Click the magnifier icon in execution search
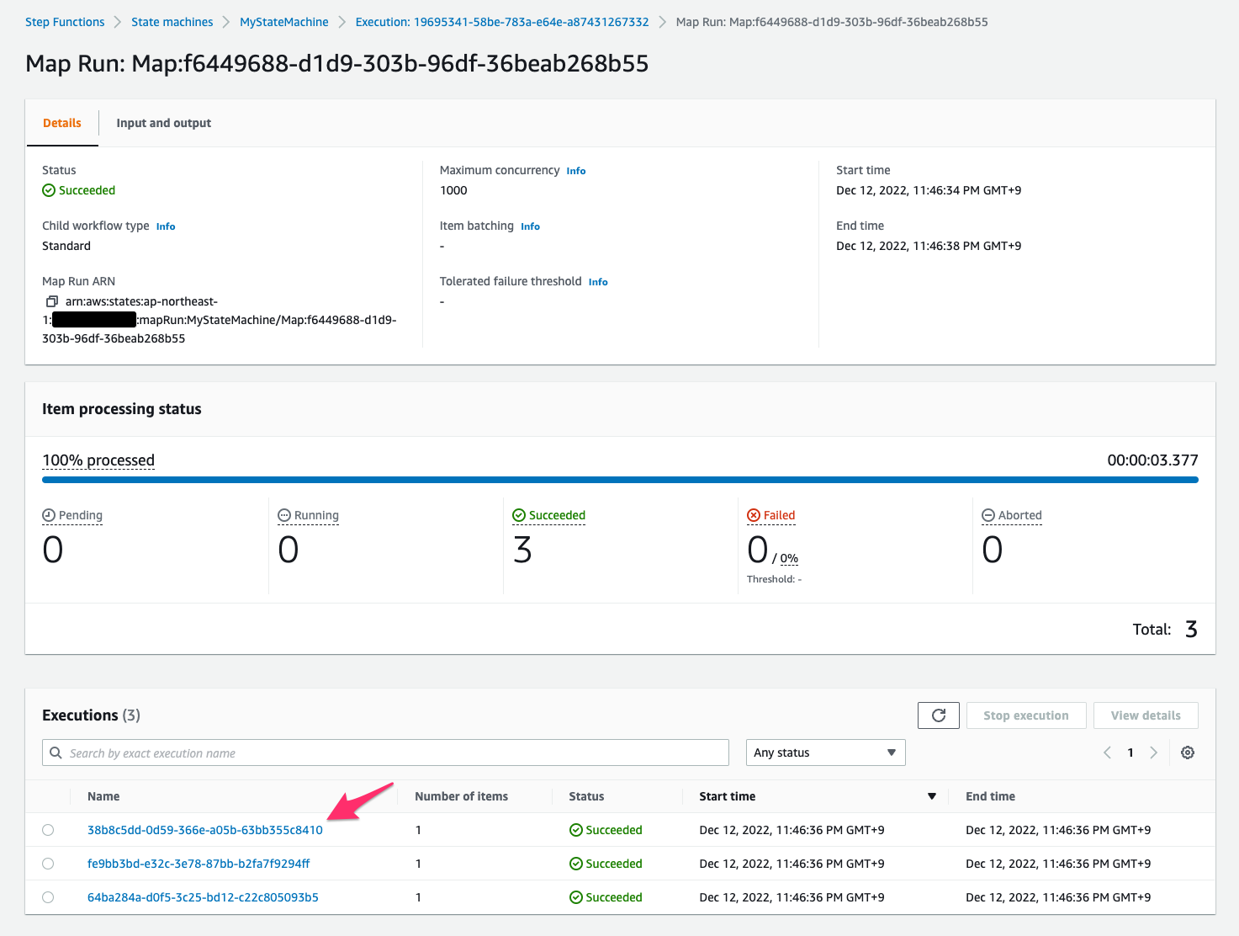The height and width of the screenshot is (936, 1239). click(56, 753)
